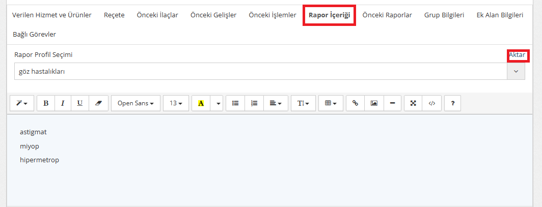Open the Ek Alan Bilgileri tab
Image resolution: width=542 pixels, height=207 pixels.
pos(500,15)
